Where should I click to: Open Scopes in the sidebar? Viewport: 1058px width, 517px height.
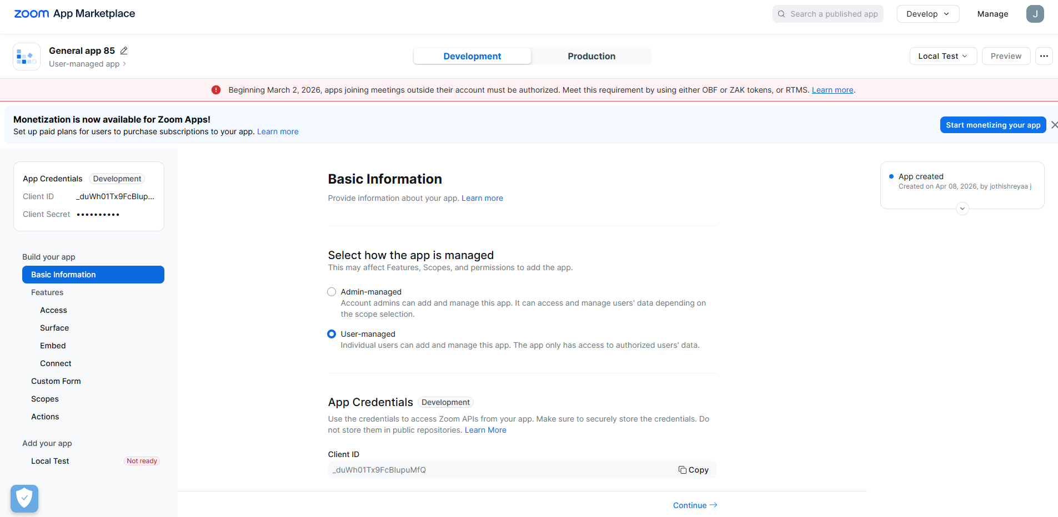click(x=45, y=399)
